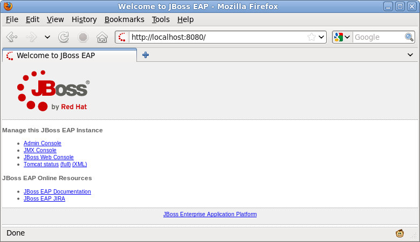Go back with the Back arrow button
Image resolution: width=420 pixels, height=242 pixels.
12,37
